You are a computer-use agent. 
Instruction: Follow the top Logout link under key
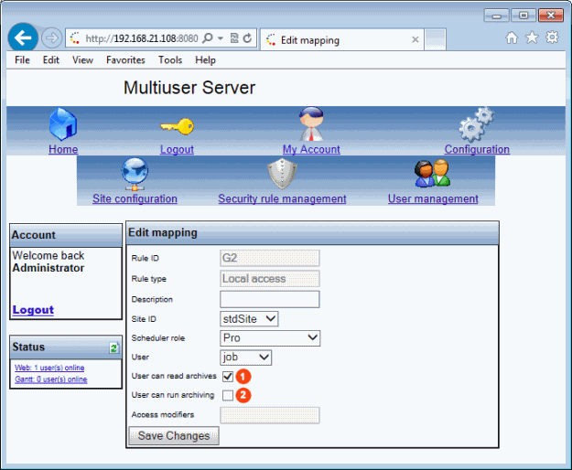177,149
